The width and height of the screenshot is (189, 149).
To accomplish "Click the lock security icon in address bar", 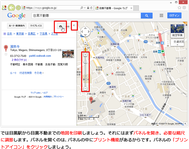I will coord(88,8).
